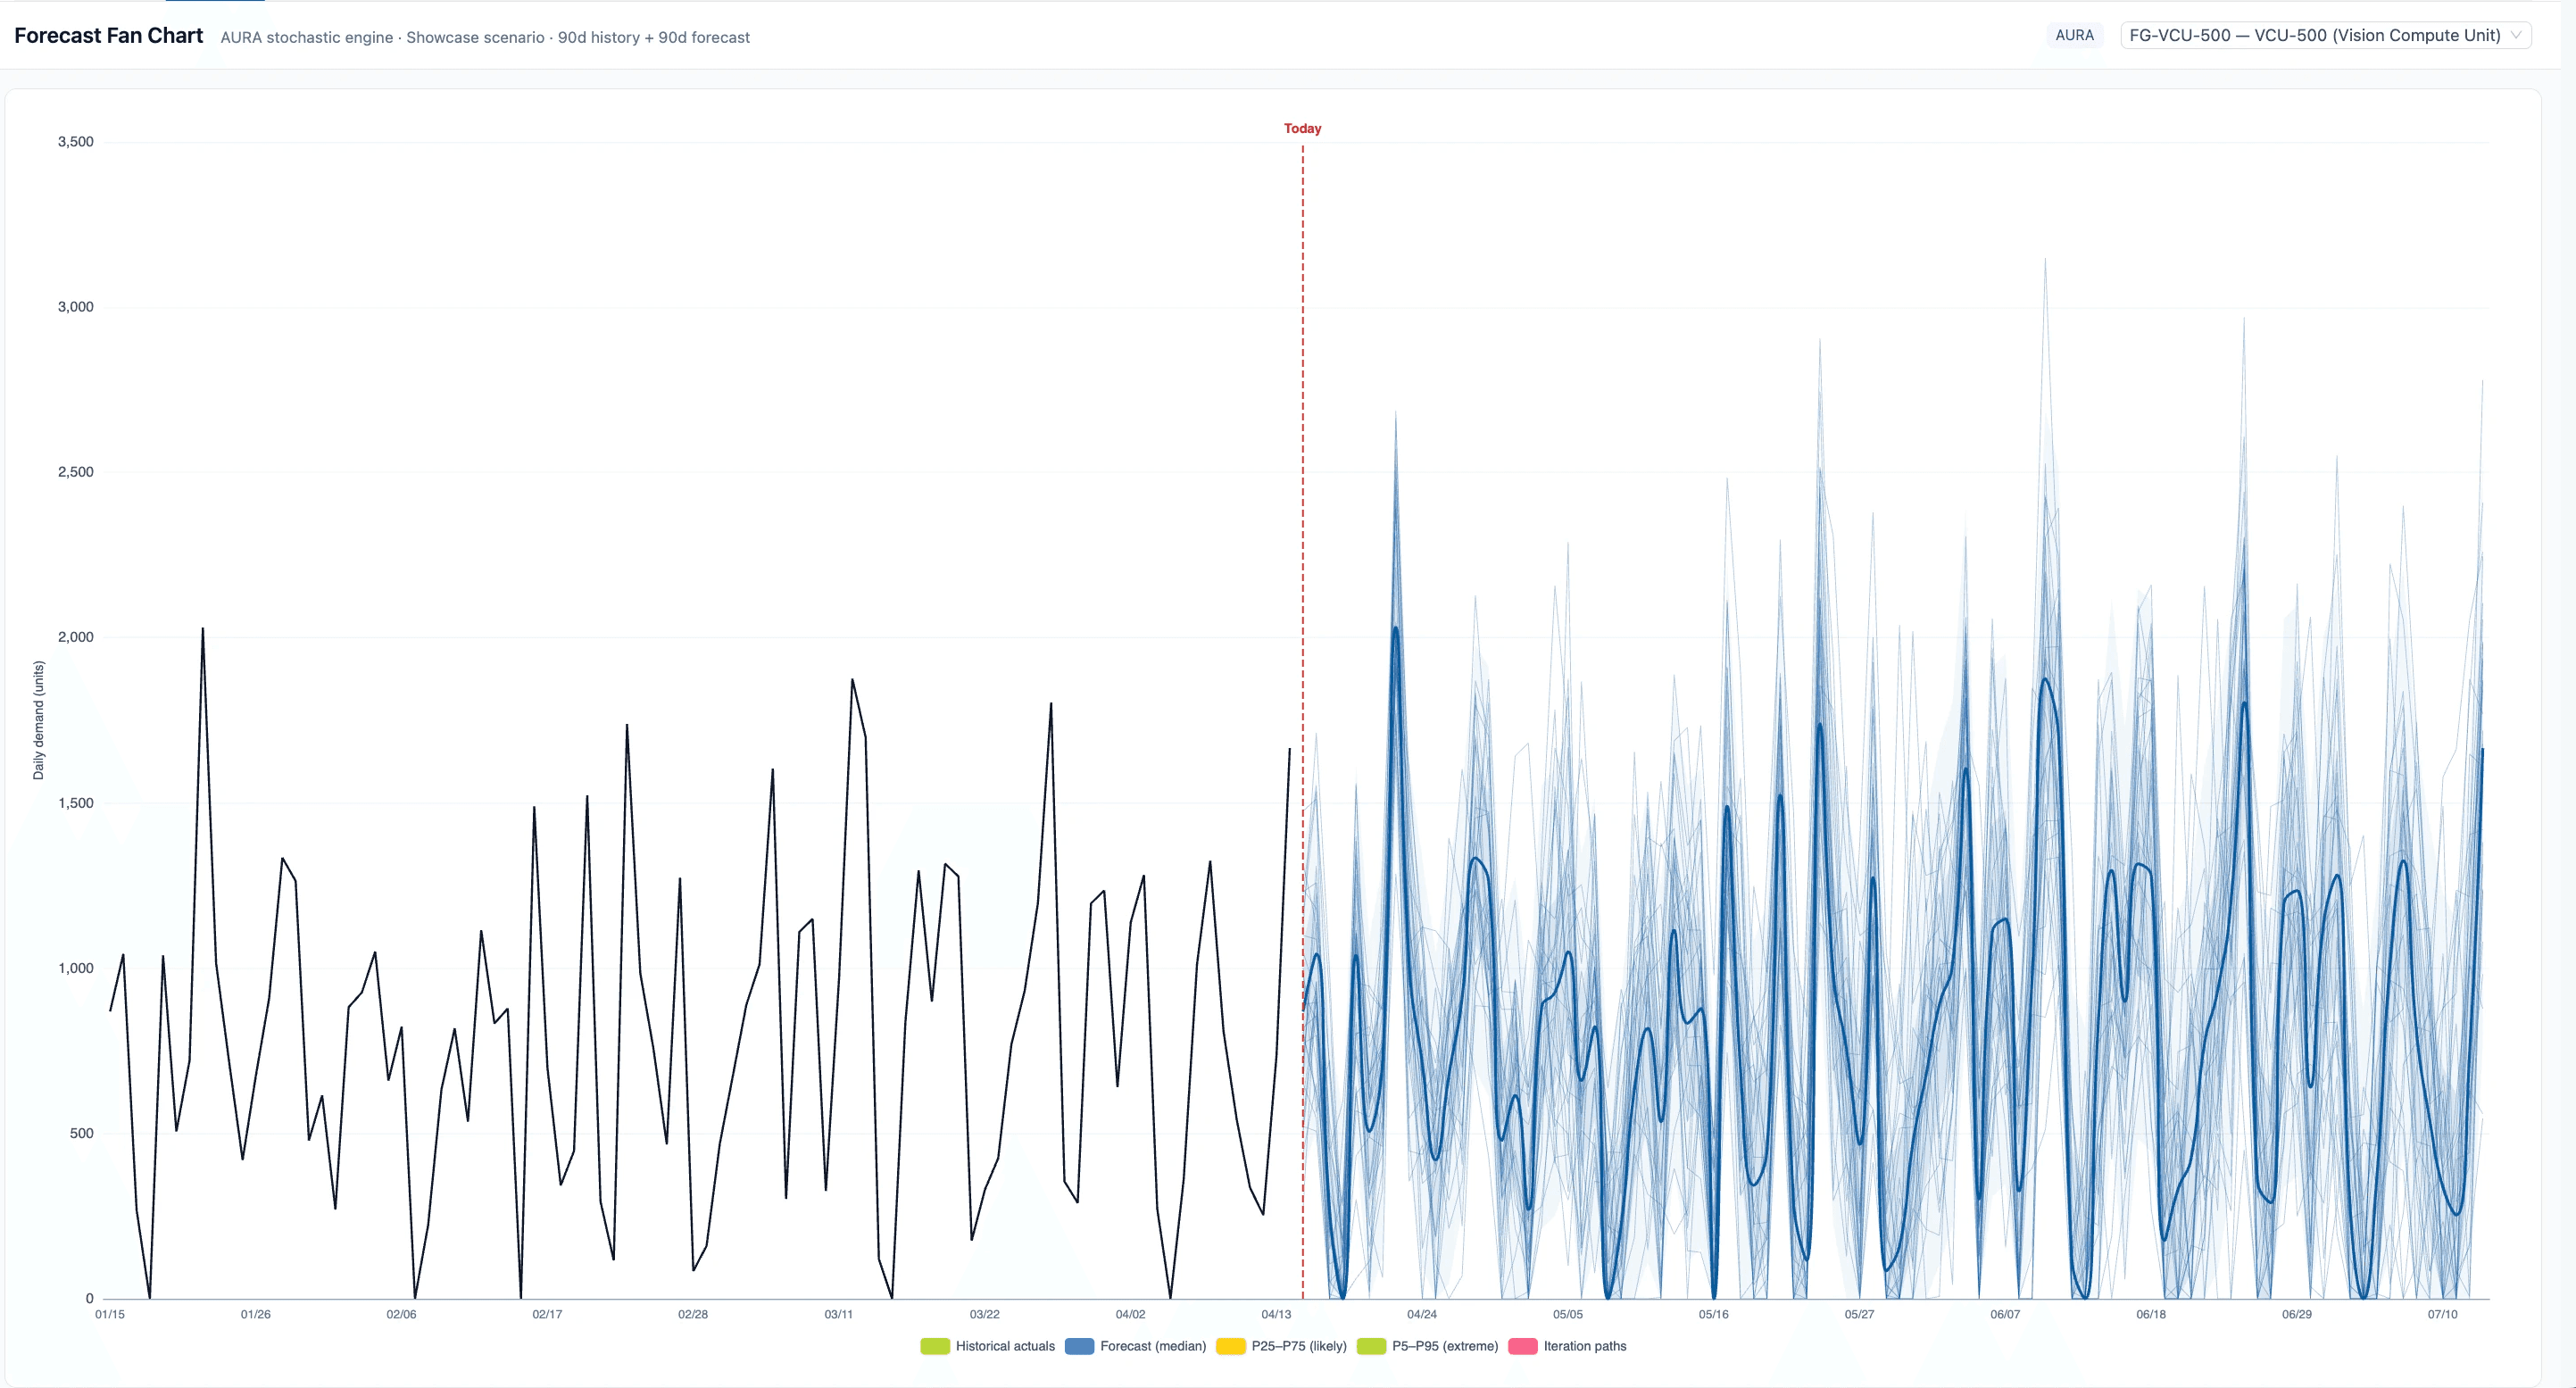The height and width of the screenshot is (1388, 2576).
Task: Click the 07/10 x-axis date label
Action: 2442,1314
